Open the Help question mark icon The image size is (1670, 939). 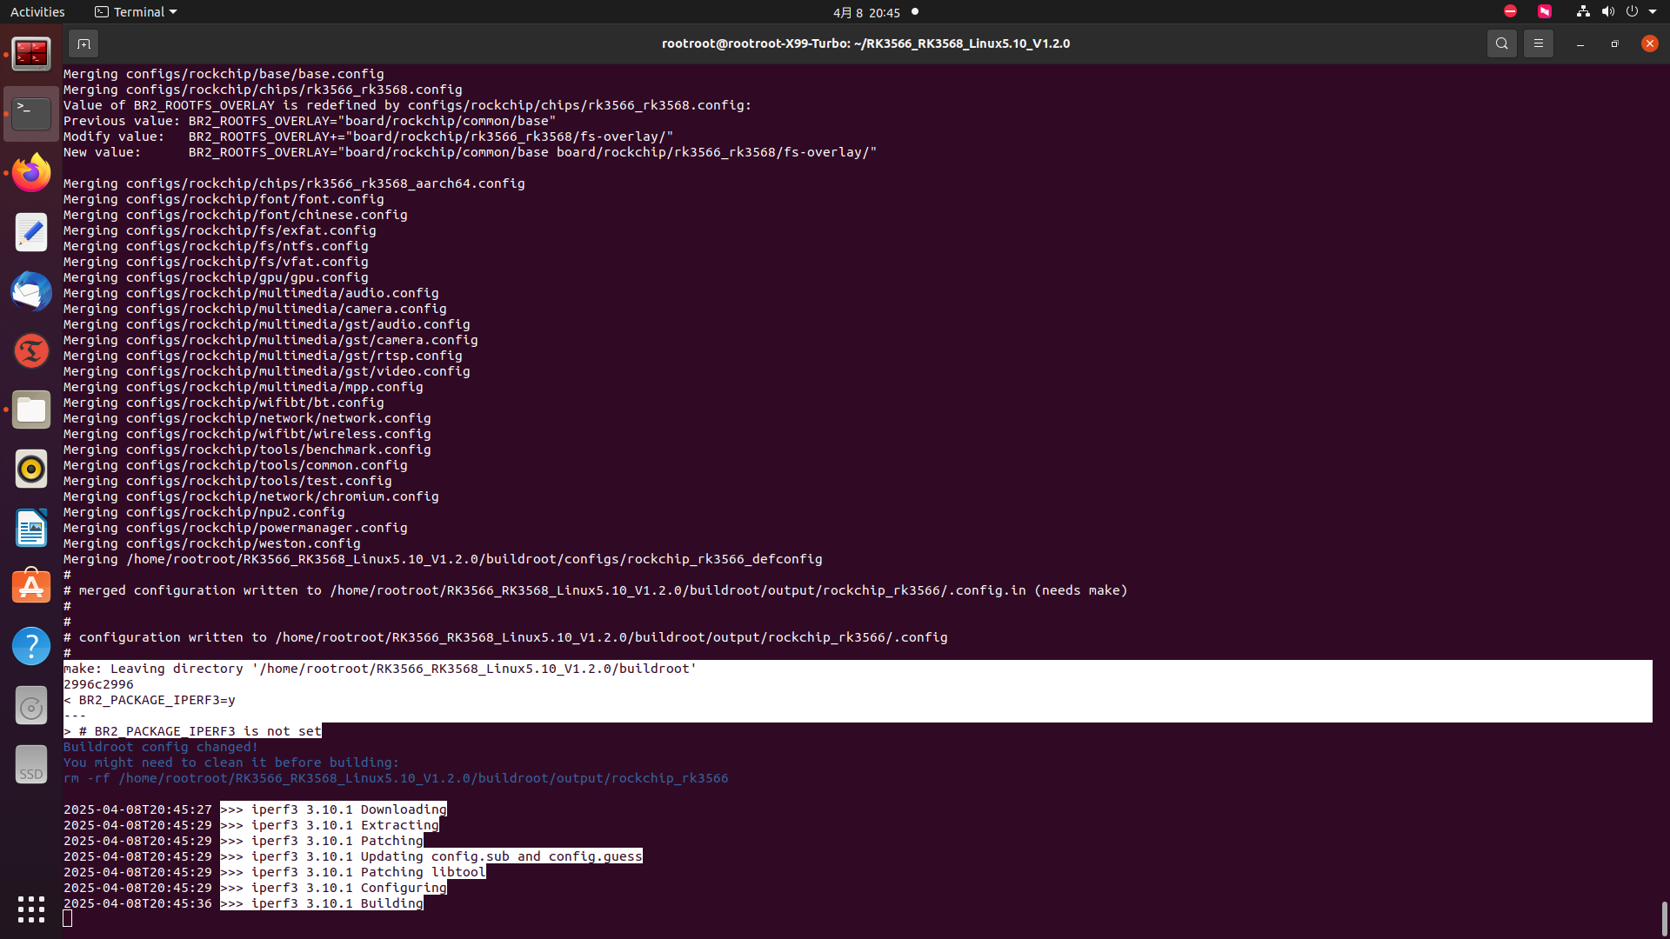tap(31, 647)
